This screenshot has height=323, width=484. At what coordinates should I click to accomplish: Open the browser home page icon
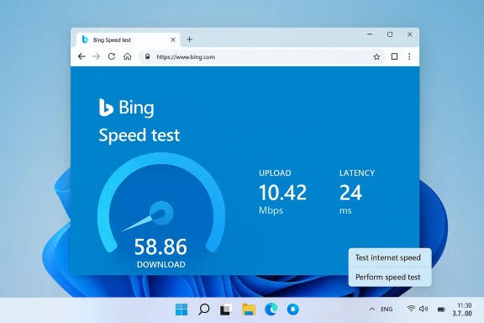pos(128,56)
